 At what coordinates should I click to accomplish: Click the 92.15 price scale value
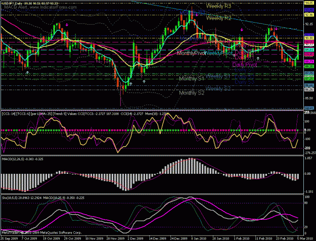tap(309, 24)
